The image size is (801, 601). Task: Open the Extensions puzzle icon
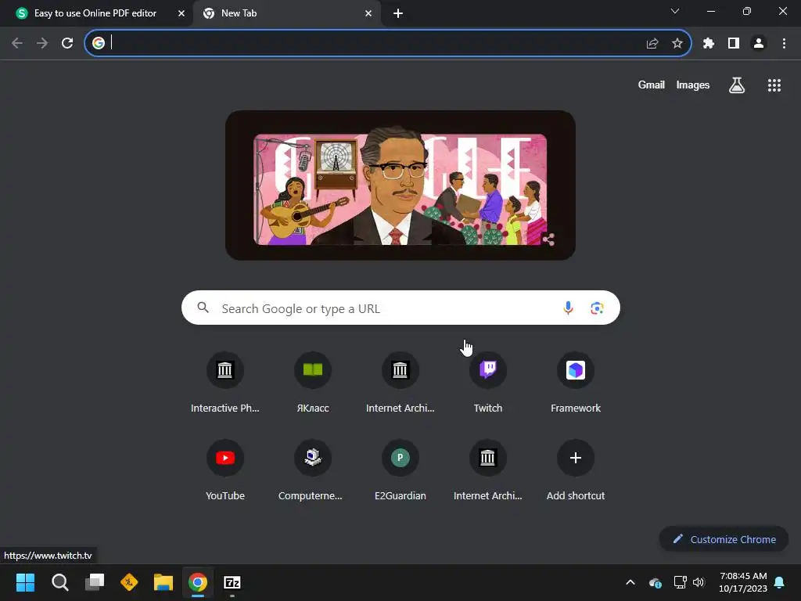pyautogui.click(x=709, y=44)
